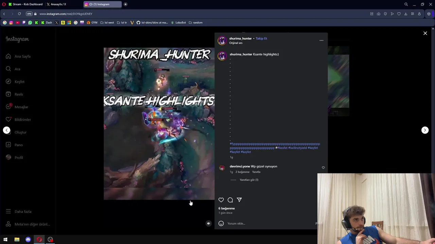Open the lol-skins GitHub bookmark
Image resolution: width=435 pixels, height=244 pixels.
point(152,23)
